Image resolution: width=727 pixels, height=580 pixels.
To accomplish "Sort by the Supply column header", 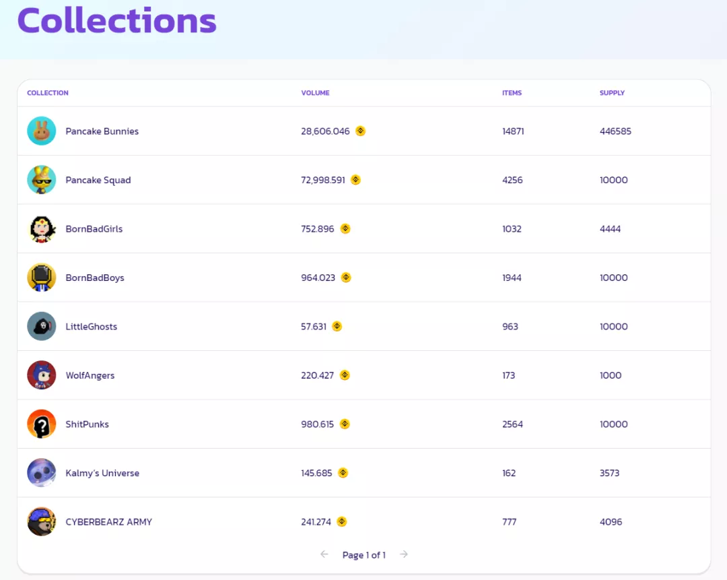I will (612, 93).
